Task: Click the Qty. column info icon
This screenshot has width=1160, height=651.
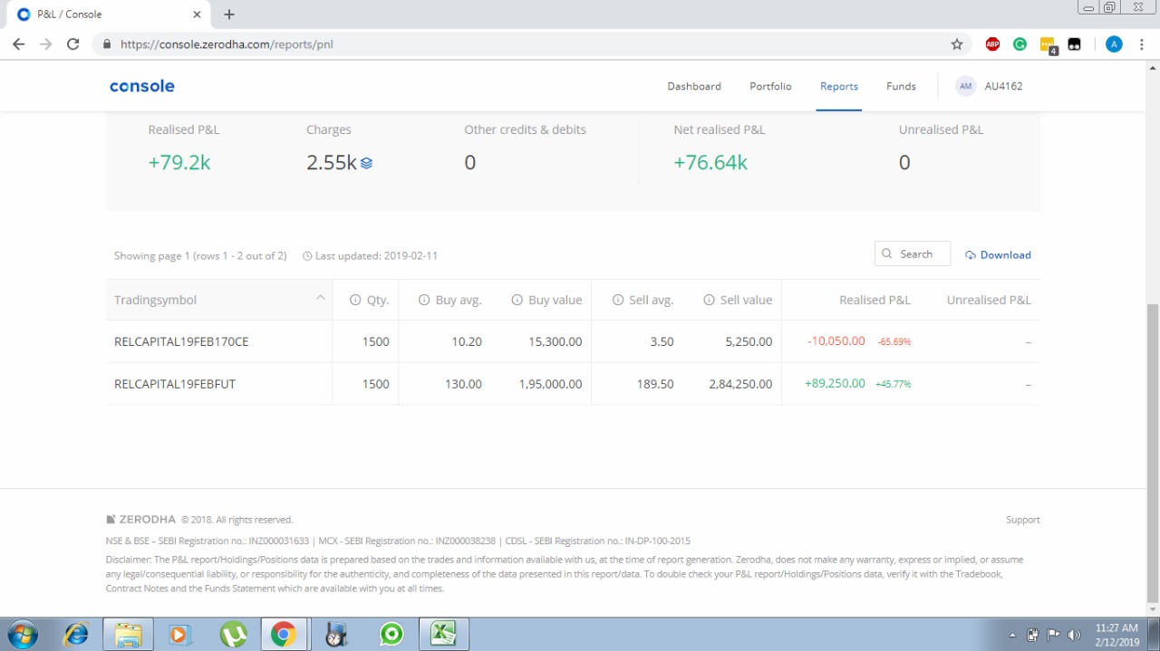Action: point(355,300)
